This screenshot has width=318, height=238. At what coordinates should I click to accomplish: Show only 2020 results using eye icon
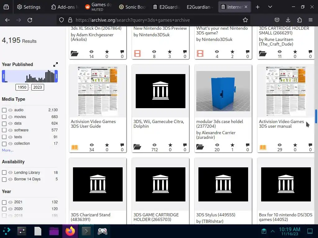[x=10, y=209]
